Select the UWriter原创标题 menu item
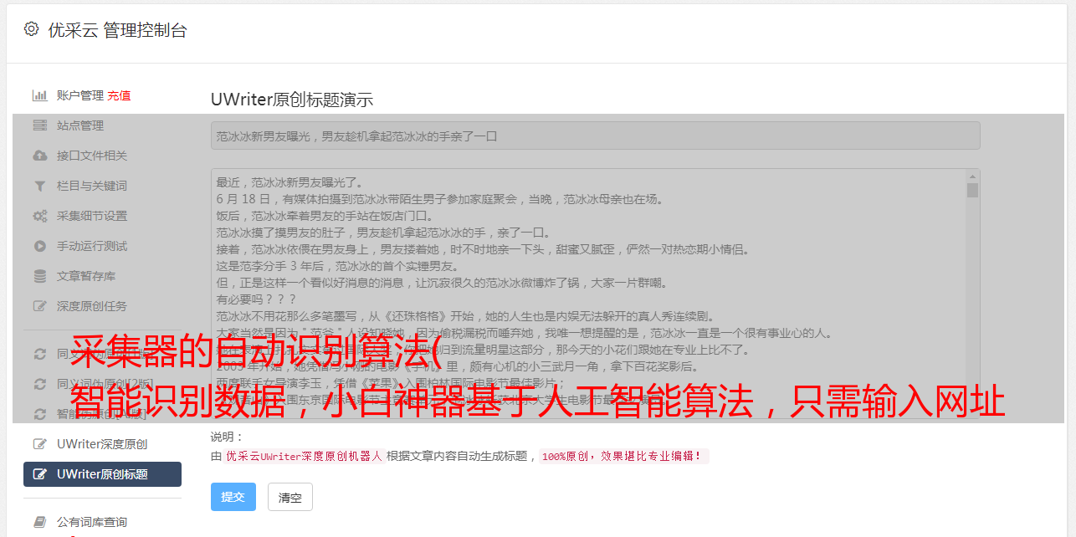The width and height of the screenshot is (1076, 537). coord(102,474)
